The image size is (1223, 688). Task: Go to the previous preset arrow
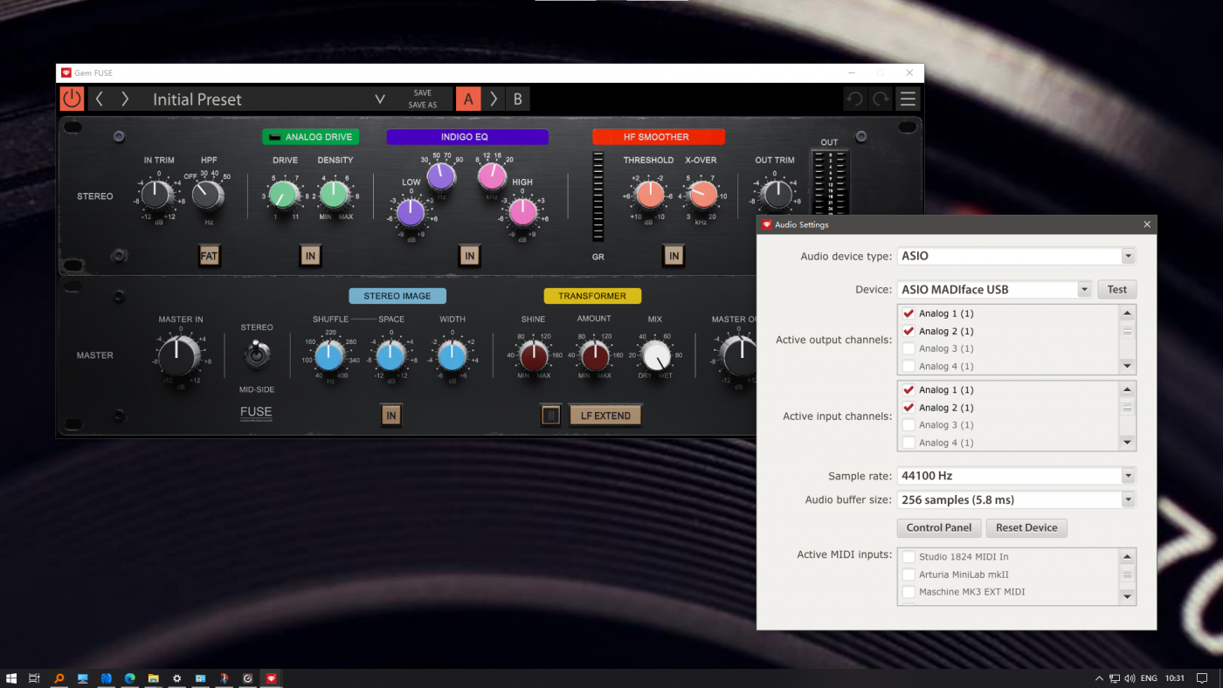[100, 100]
